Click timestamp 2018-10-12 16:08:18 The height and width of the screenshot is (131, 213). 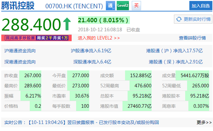tap(100, 30)
